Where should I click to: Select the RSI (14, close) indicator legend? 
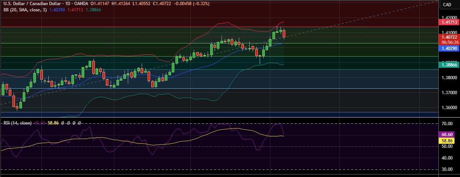pyautogui.click(x=17, y=123)
